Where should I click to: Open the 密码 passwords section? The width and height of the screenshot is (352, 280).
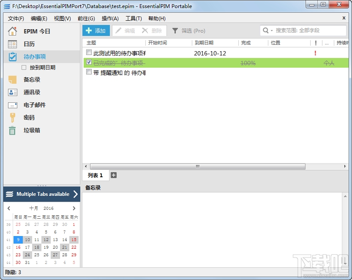(26, 118)
